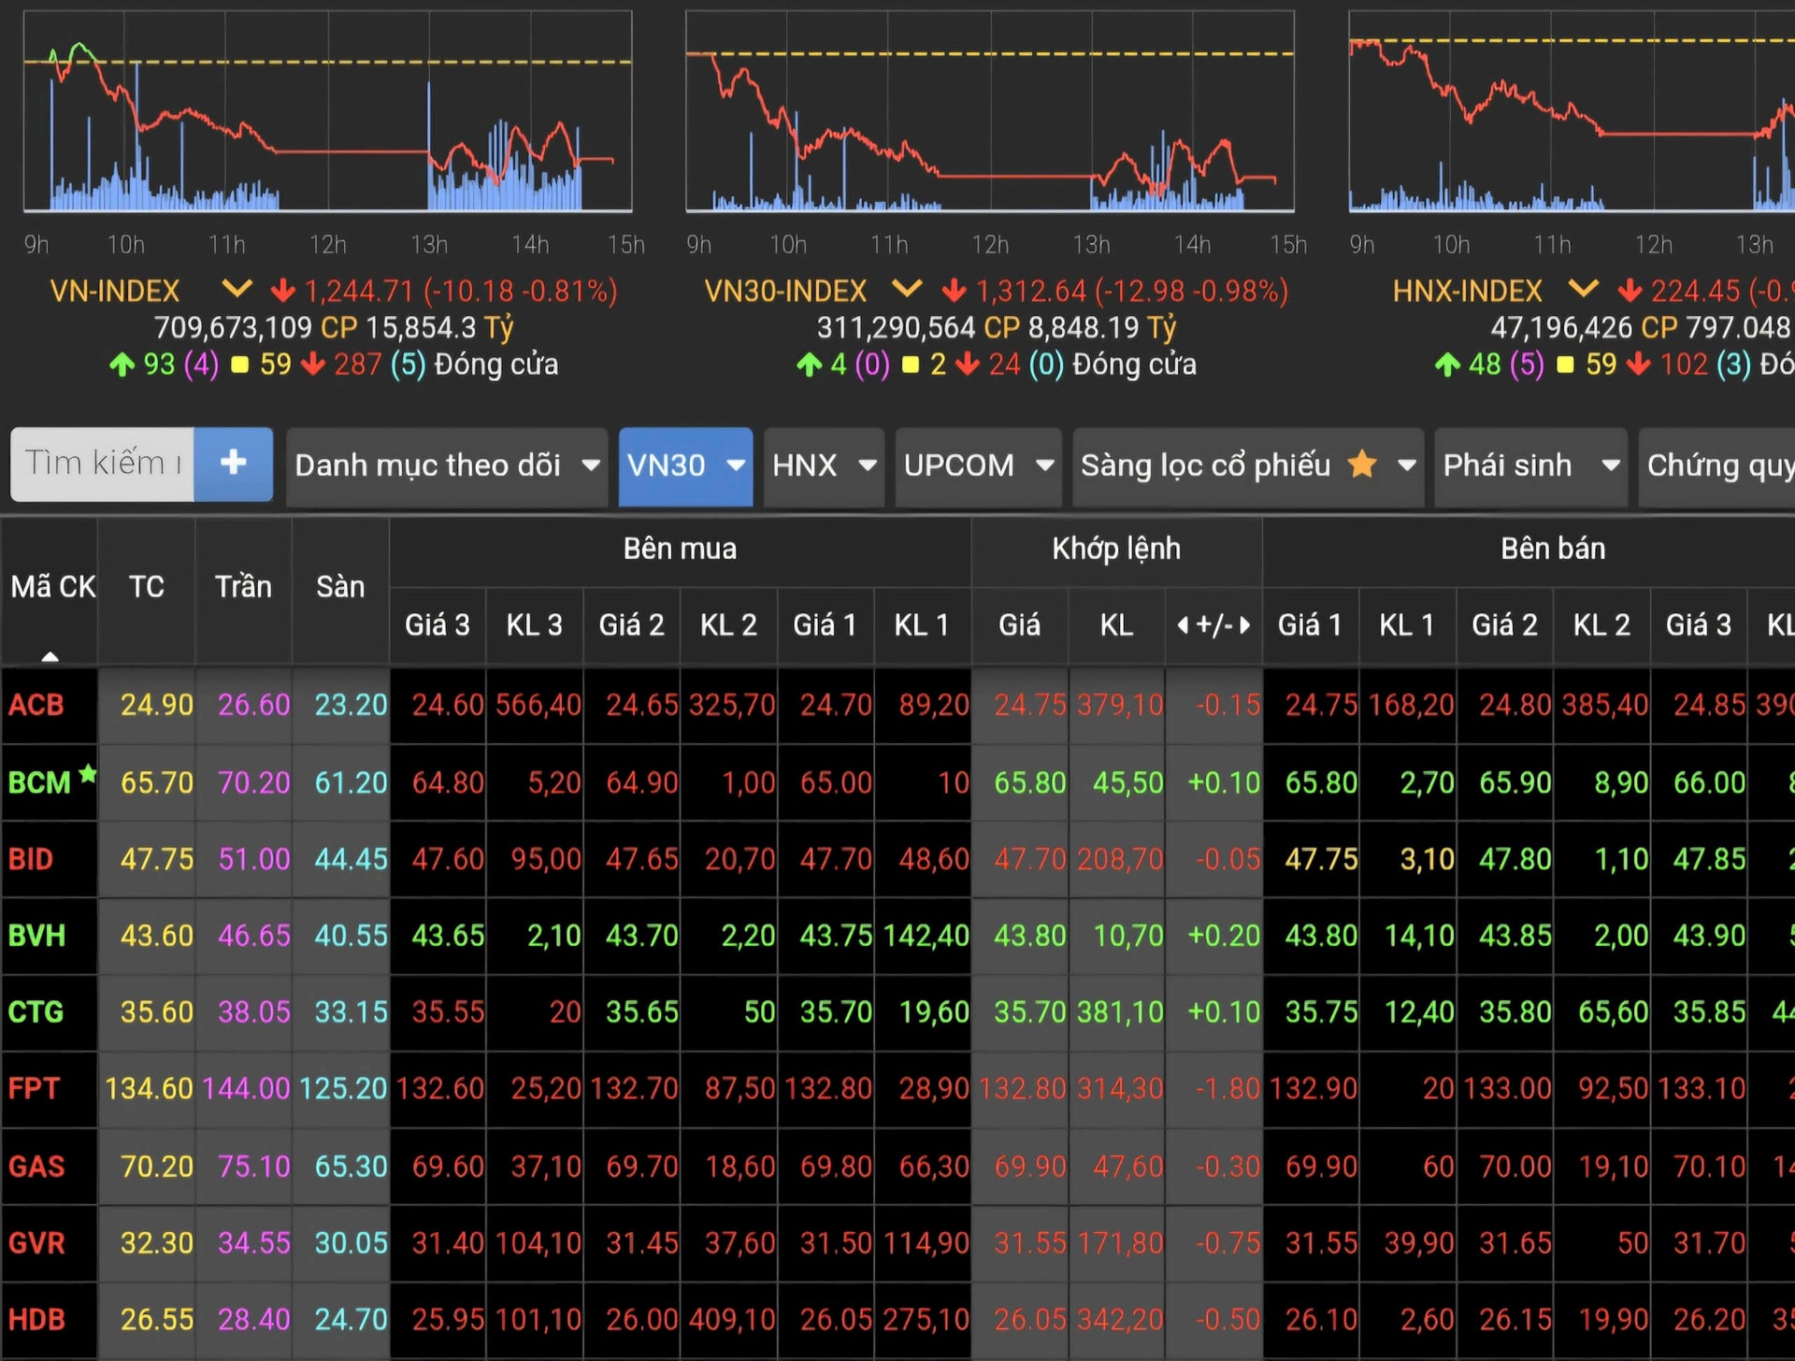This screenshot has height=1361, width=1795.
Task: Open the Danh mục theo dõi dropdown
Action: (x=447, y=466)
